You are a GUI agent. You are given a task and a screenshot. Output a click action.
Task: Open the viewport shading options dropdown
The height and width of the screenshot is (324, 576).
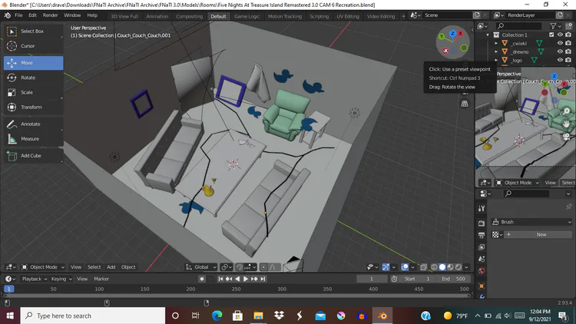click(x=466, y=267)
